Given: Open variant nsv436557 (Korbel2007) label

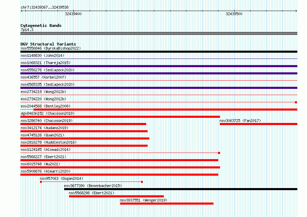Looking at the screenshot, I should 43,77.
